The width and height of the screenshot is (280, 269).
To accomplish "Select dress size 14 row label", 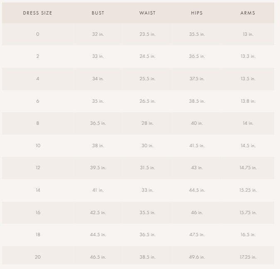I will (38, 190).
